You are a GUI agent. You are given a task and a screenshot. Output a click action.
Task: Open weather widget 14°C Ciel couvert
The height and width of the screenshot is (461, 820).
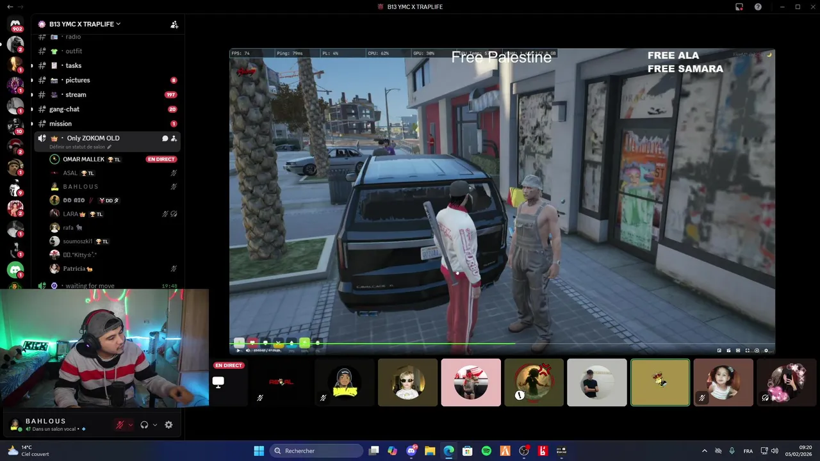[x=28, y=451]
